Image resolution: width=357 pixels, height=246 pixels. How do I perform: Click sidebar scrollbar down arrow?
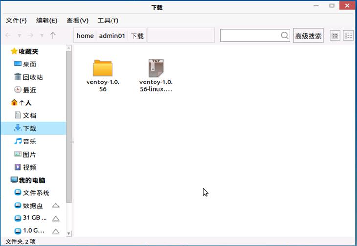pos(69,233)
